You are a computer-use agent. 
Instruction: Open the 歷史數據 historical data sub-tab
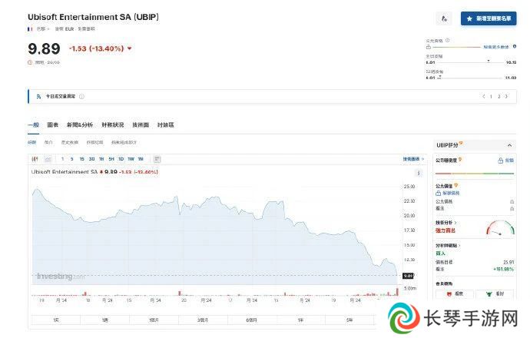coord(70,142)
